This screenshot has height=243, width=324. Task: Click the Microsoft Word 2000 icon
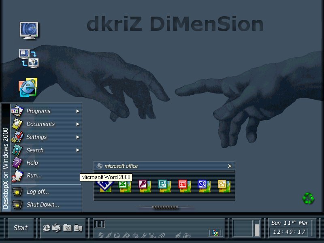tap(104, 186)
